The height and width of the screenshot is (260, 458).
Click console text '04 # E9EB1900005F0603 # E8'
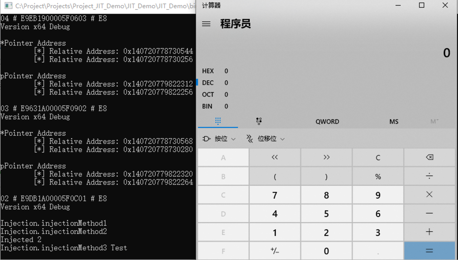(x=54, y=18)
